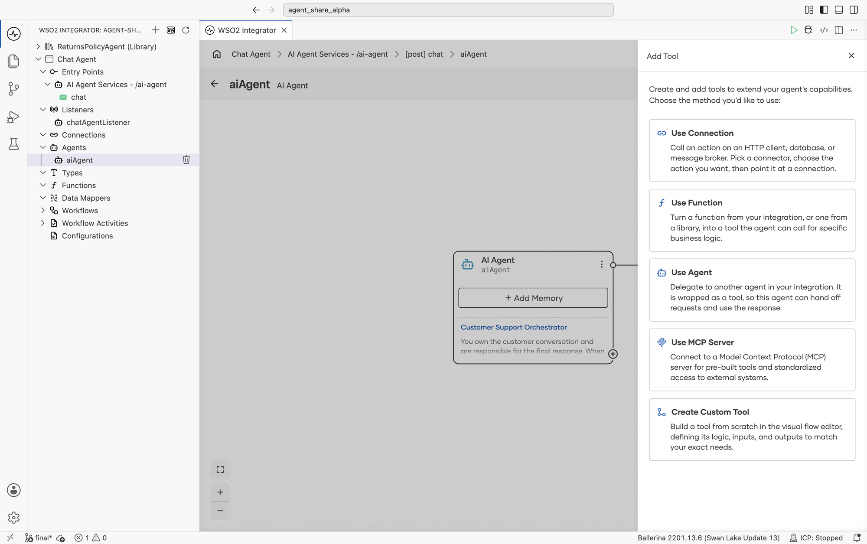
Task: Open Accounts icon in activity bar
Action: click(x=13, y=490)
